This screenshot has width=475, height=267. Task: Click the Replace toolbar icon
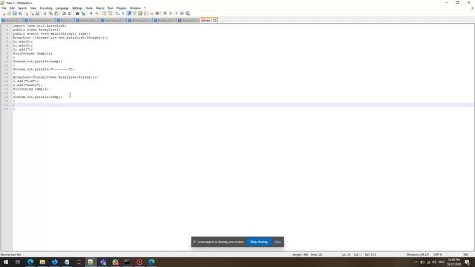(x=83, y=13)
